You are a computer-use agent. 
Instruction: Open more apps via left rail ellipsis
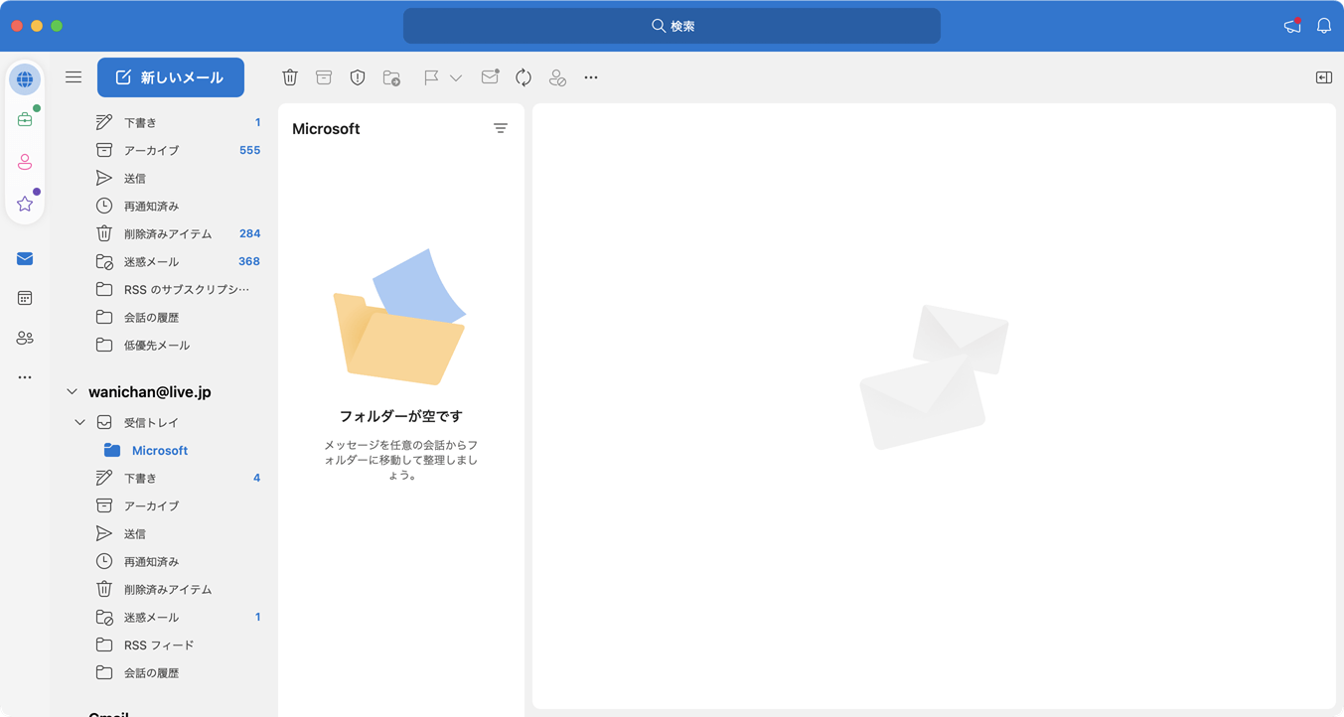(25, 377)
